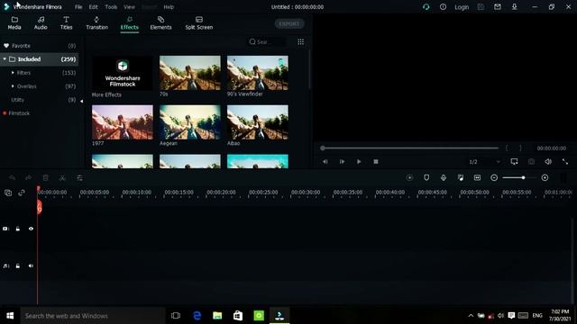Click the save project icon
The height and width of the screenshot is (324, 577).
pyautogui.click(x=481, y=7)
